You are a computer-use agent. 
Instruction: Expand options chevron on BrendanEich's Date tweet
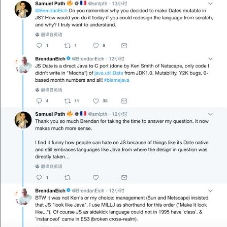tap(210, 59)
